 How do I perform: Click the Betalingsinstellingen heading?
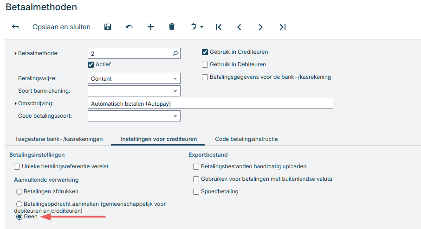coord(37,155)
